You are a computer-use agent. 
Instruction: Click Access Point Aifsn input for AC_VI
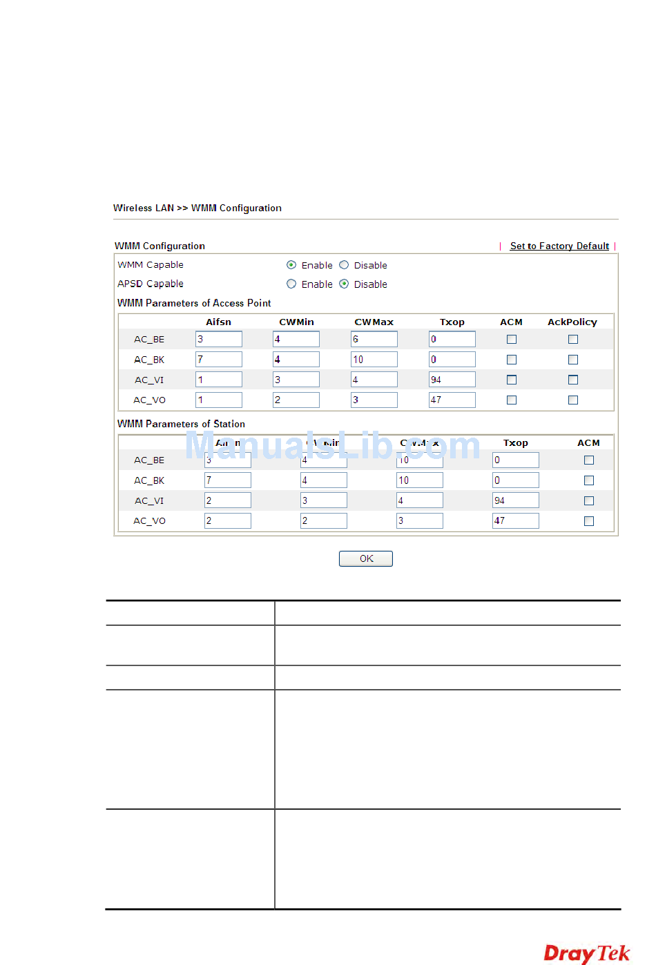click(x=219, y=380)
